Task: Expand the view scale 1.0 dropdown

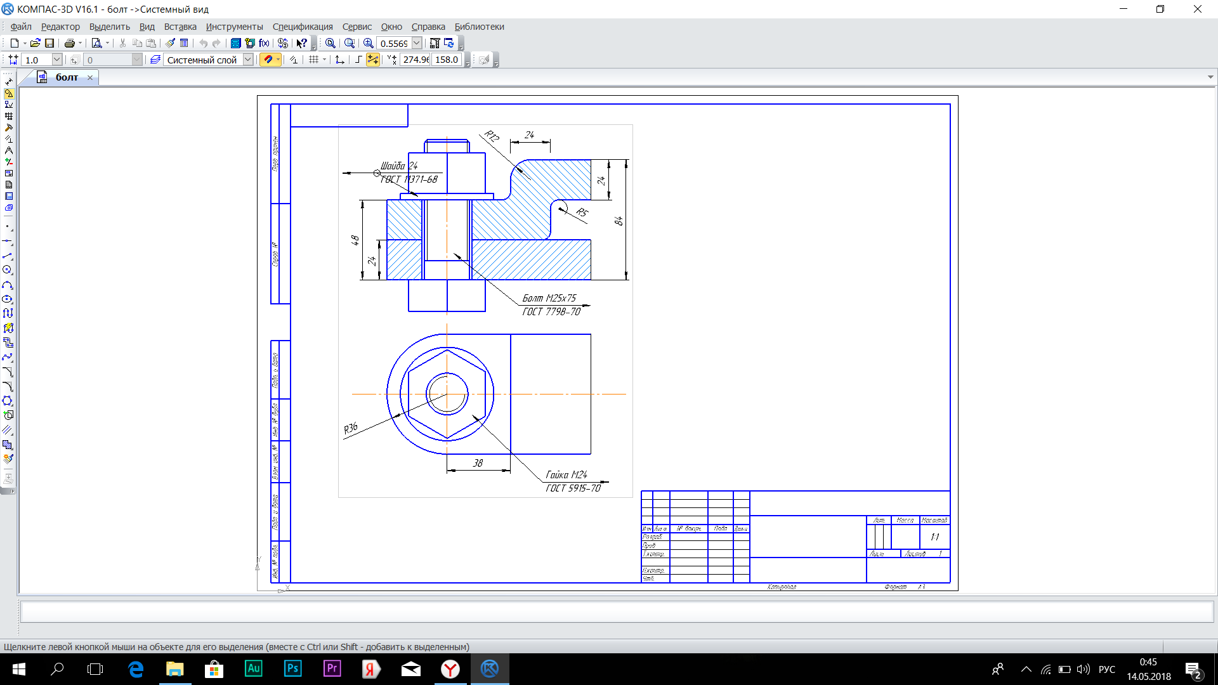Action: 56,60
